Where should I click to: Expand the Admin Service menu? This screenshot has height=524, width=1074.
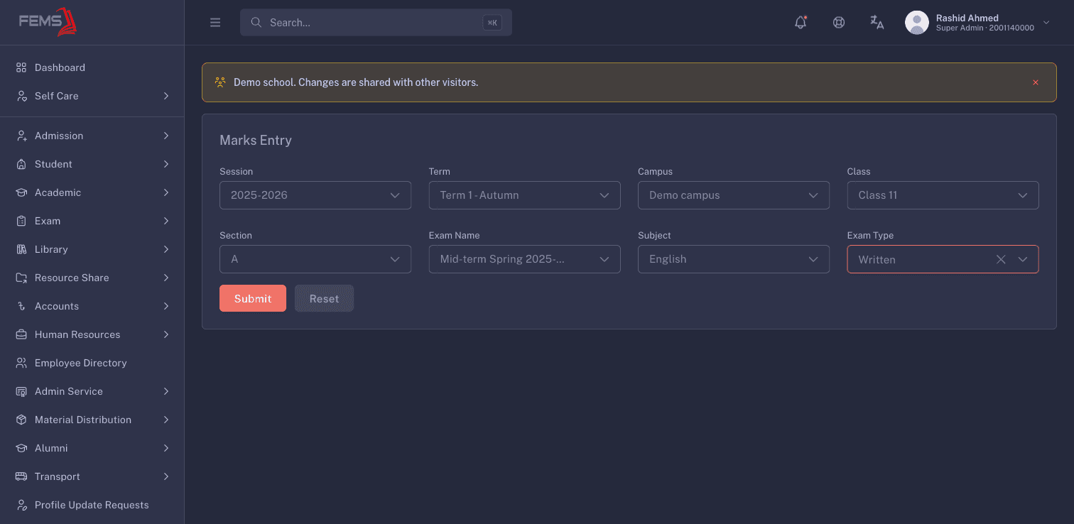(x=92, y=391)
